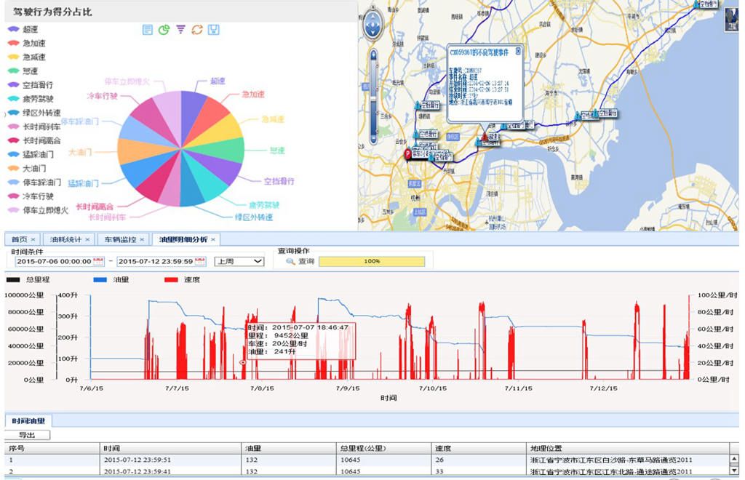
Task: Open the pie chart data view icon
Action: click(148, 30)
